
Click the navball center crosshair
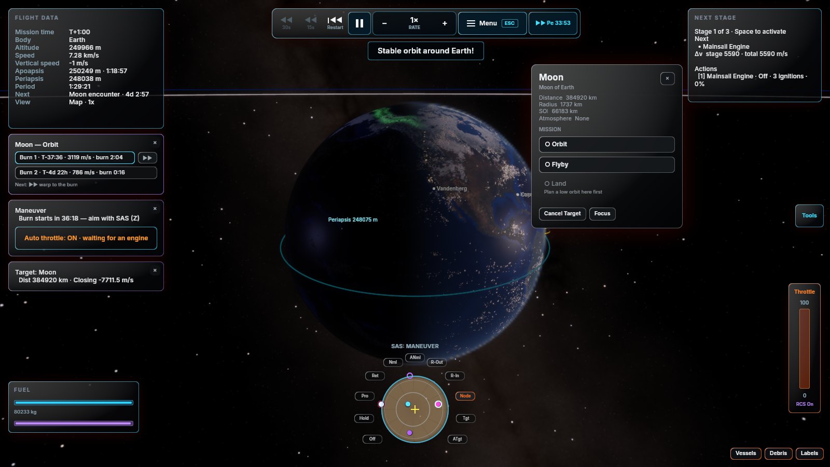click(x=415, y=409)
